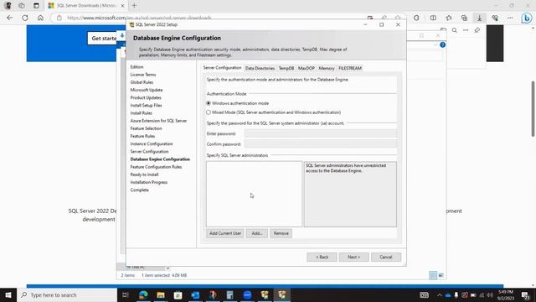
Task: Open Edge tab actions menu icon
Action: (x=36, y=6)
